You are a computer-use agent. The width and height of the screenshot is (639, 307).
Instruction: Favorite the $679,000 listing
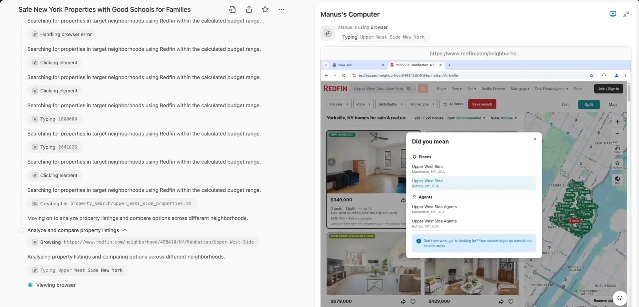point(413,302)
